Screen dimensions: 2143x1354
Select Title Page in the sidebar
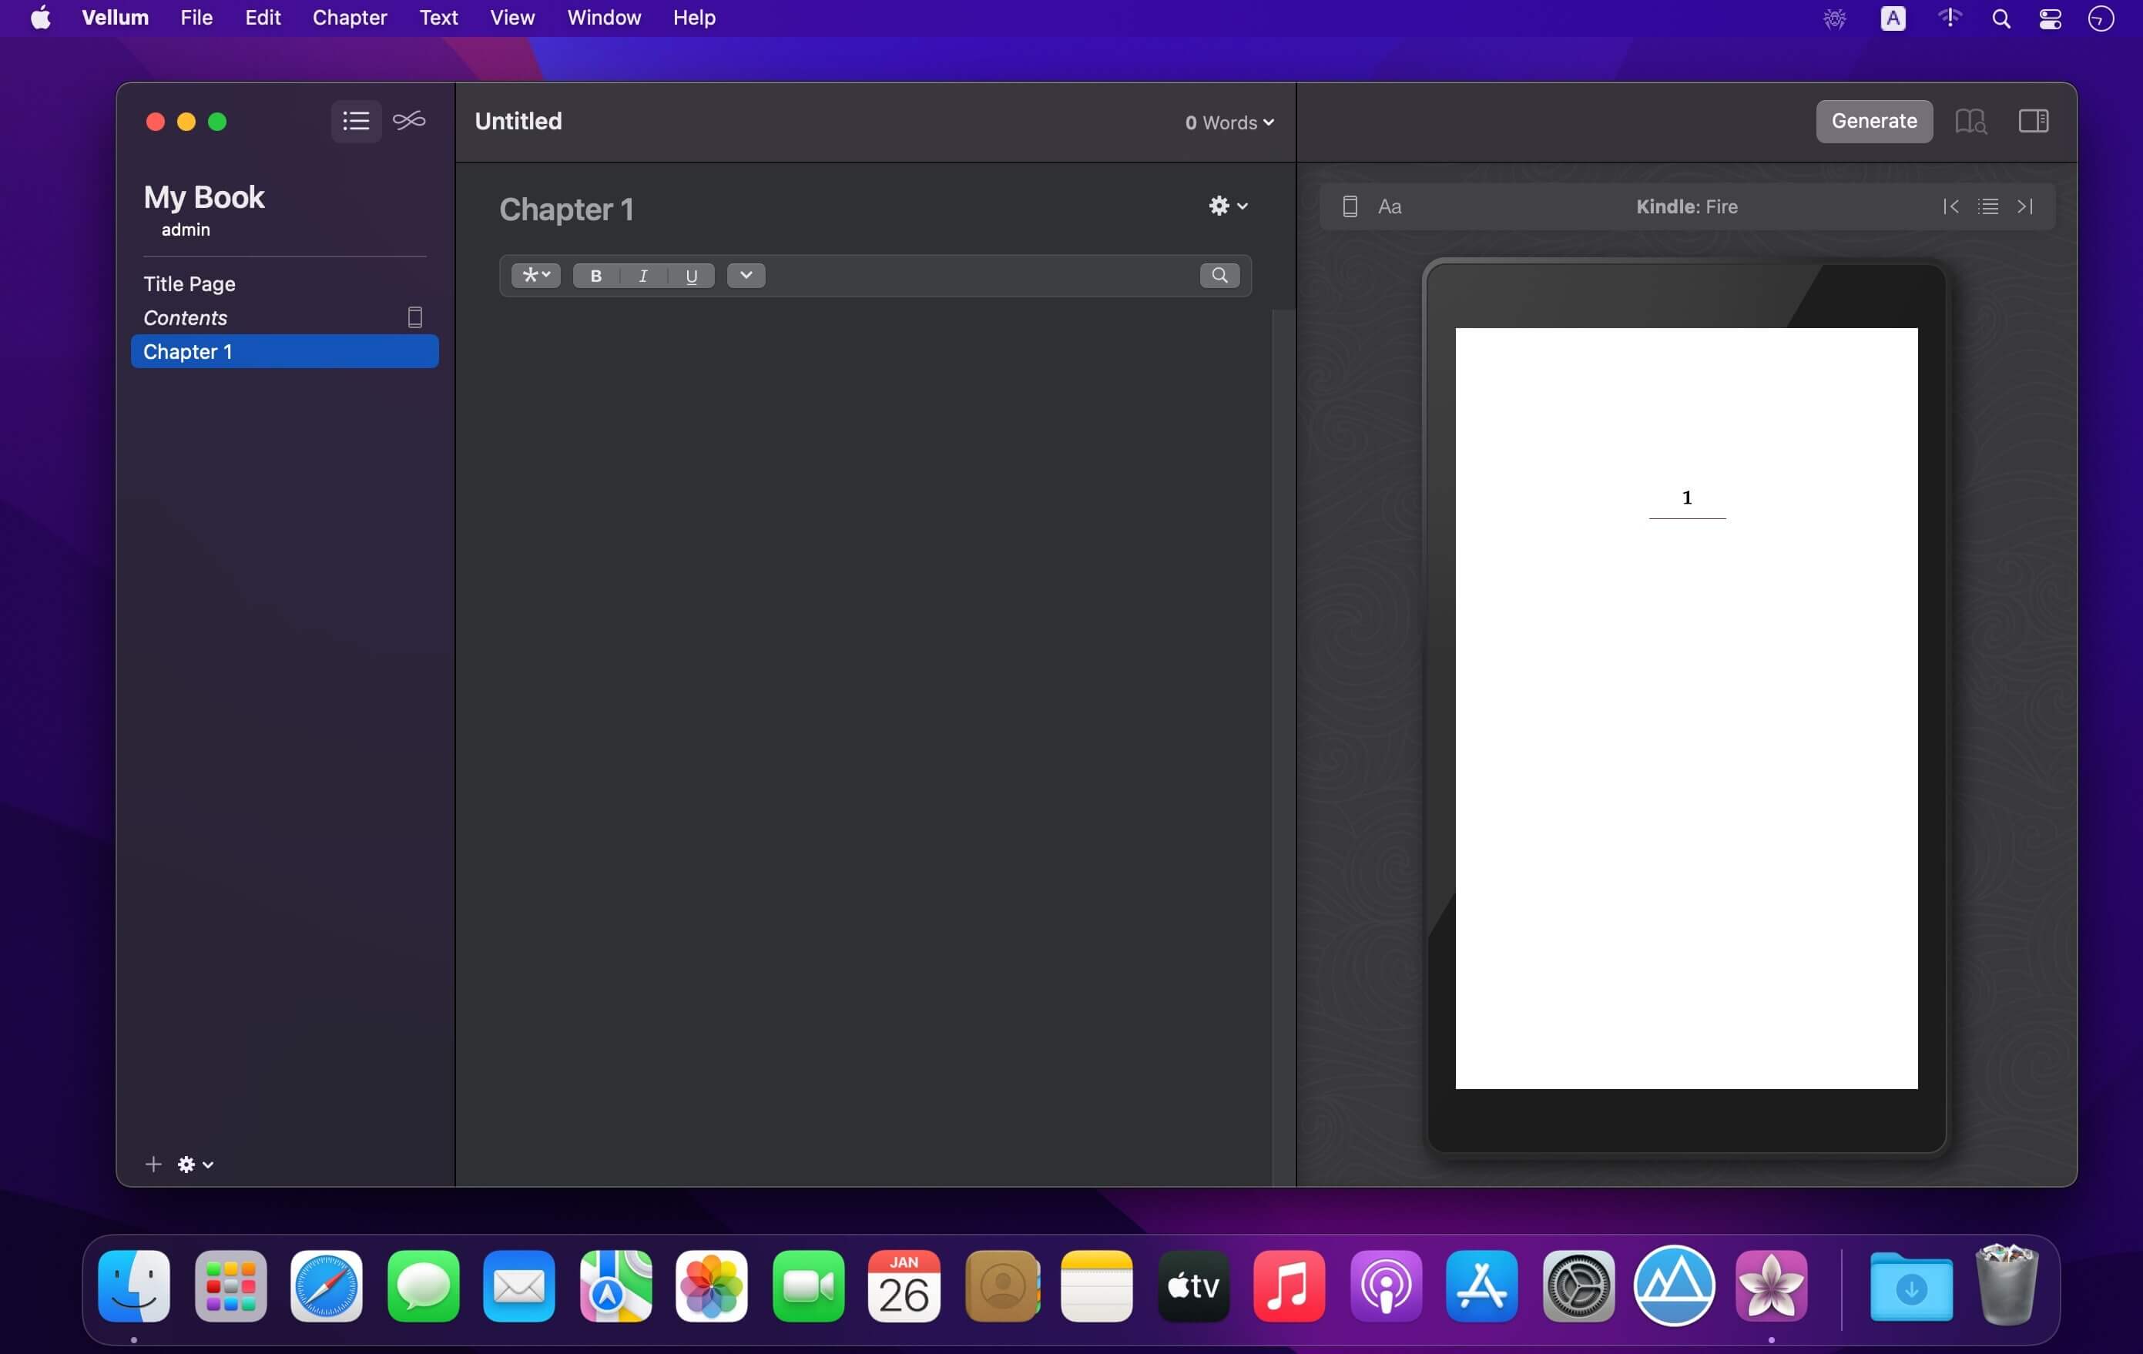[189, 283]
